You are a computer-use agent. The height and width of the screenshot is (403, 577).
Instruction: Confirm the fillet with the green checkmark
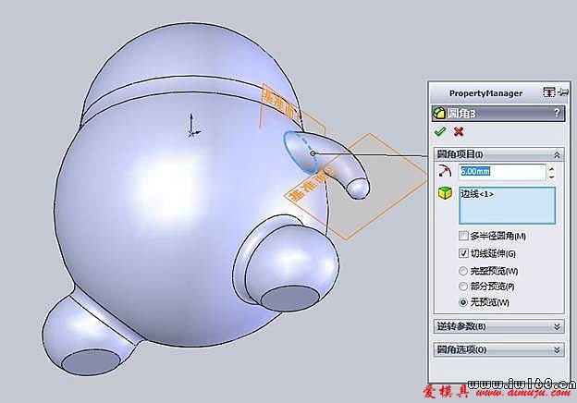[x=439, y=132]
